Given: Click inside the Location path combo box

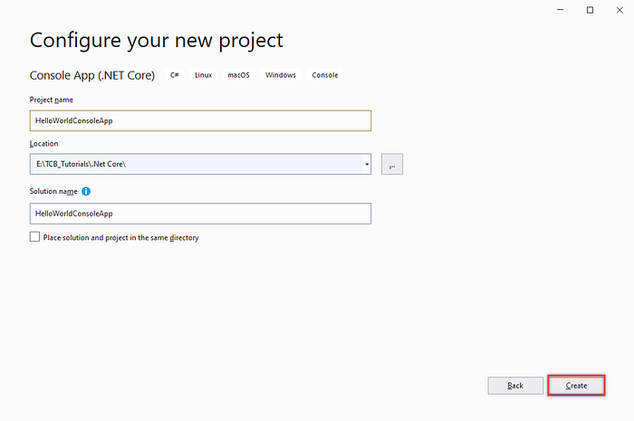Looking at the screenshot, I should (x=197, y=164).
